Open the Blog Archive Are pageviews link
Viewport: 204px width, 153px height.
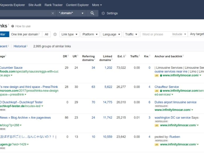coord(25,118)
